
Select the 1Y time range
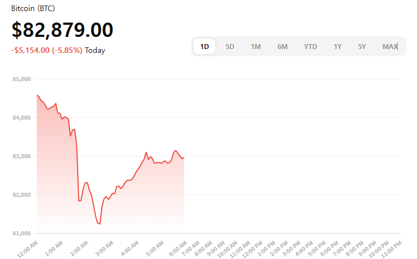[338, 47]
